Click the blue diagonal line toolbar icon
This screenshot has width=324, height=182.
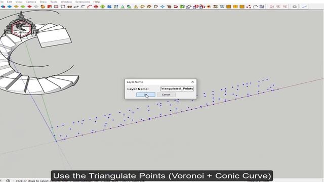coord(304,7)
